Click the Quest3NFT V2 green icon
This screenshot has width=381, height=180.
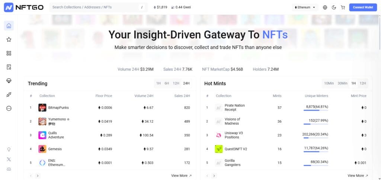click(219, 149)
